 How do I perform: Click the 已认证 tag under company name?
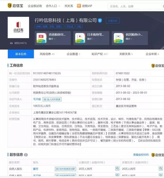click(x=70, y=27)
